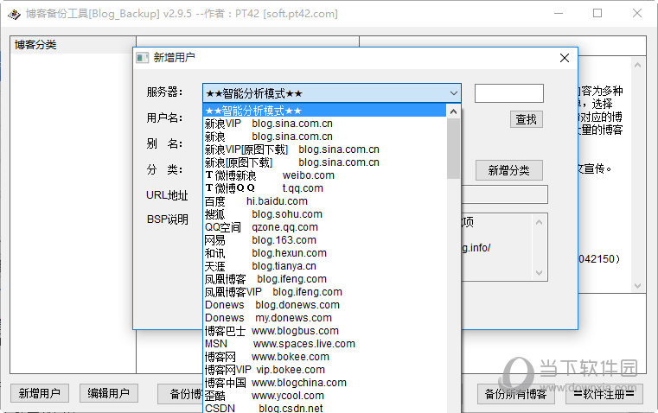Click the dropdown list scroll-up arrow

tap(453, 111)
